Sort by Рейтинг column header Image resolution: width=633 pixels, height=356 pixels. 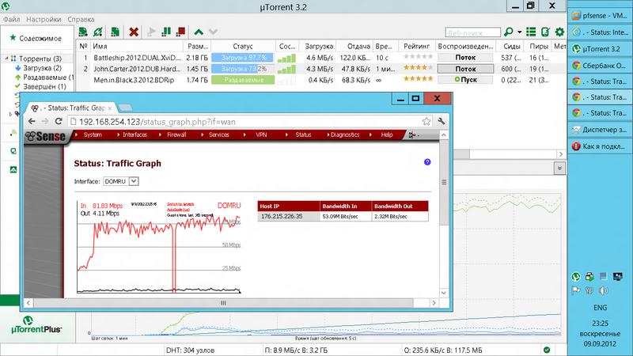[x=416, y=46]
